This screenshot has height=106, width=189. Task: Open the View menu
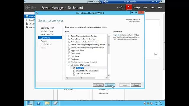click(152, 8)
